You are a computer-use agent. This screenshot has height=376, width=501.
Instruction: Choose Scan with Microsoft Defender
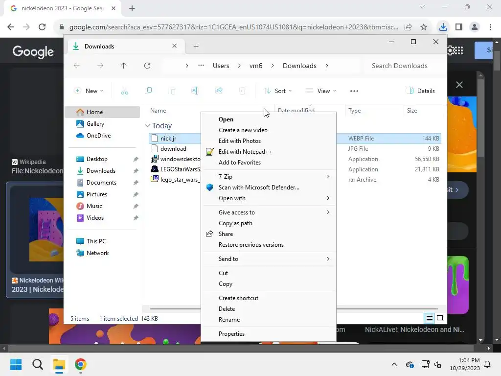[269, 188]
